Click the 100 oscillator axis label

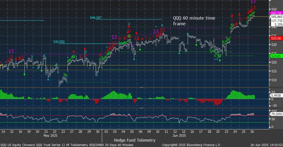274,111
